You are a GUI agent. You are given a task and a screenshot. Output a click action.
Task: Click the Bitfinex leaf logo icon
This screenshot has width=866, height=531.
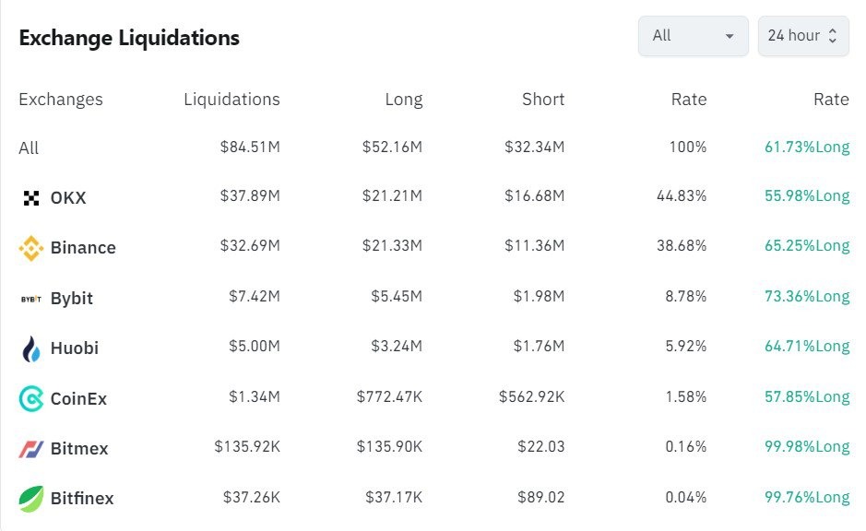pyautogui.click(x=31, y=499)
